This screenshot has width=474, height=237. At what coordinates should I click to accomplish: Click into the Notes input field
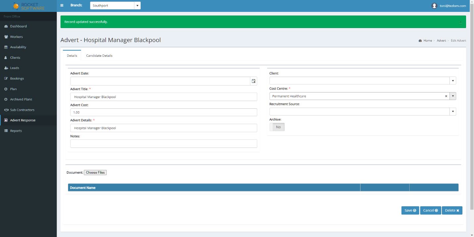pyautogui.click(x=164, y=144)
